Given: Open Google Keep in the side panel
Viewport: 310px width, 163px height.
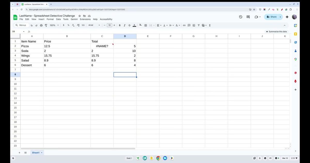Looking at the screenshot, I should pyautogui.click(x=296, y=34).
